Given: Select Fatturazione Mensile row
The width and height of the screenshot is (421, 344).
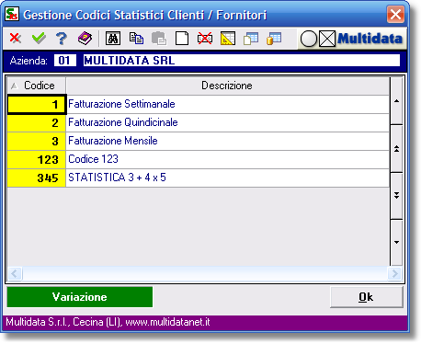Looking at the screenshot, I should point(227,141).
